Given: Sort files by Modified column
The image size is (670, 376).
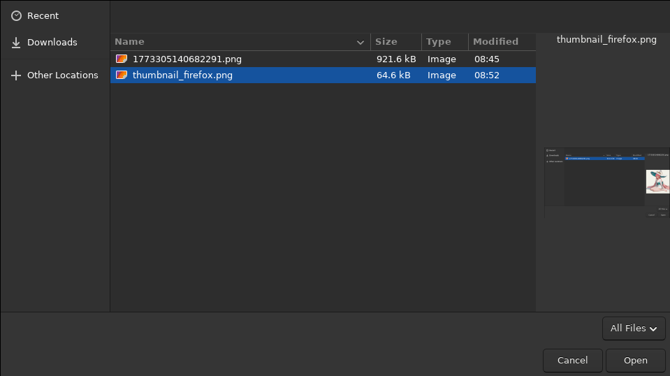Looking at the screenshot, I should [x=502, y=42].
